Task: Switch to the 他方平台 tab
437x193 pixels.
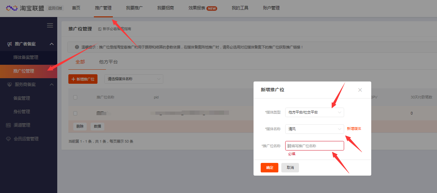Action: click(108, 62)
